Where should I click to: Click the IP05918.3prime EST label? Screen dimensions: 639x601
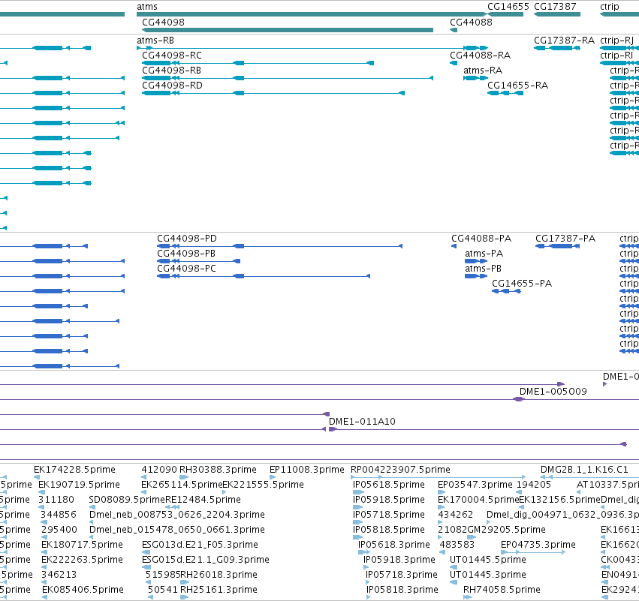(x=399, y=560)
